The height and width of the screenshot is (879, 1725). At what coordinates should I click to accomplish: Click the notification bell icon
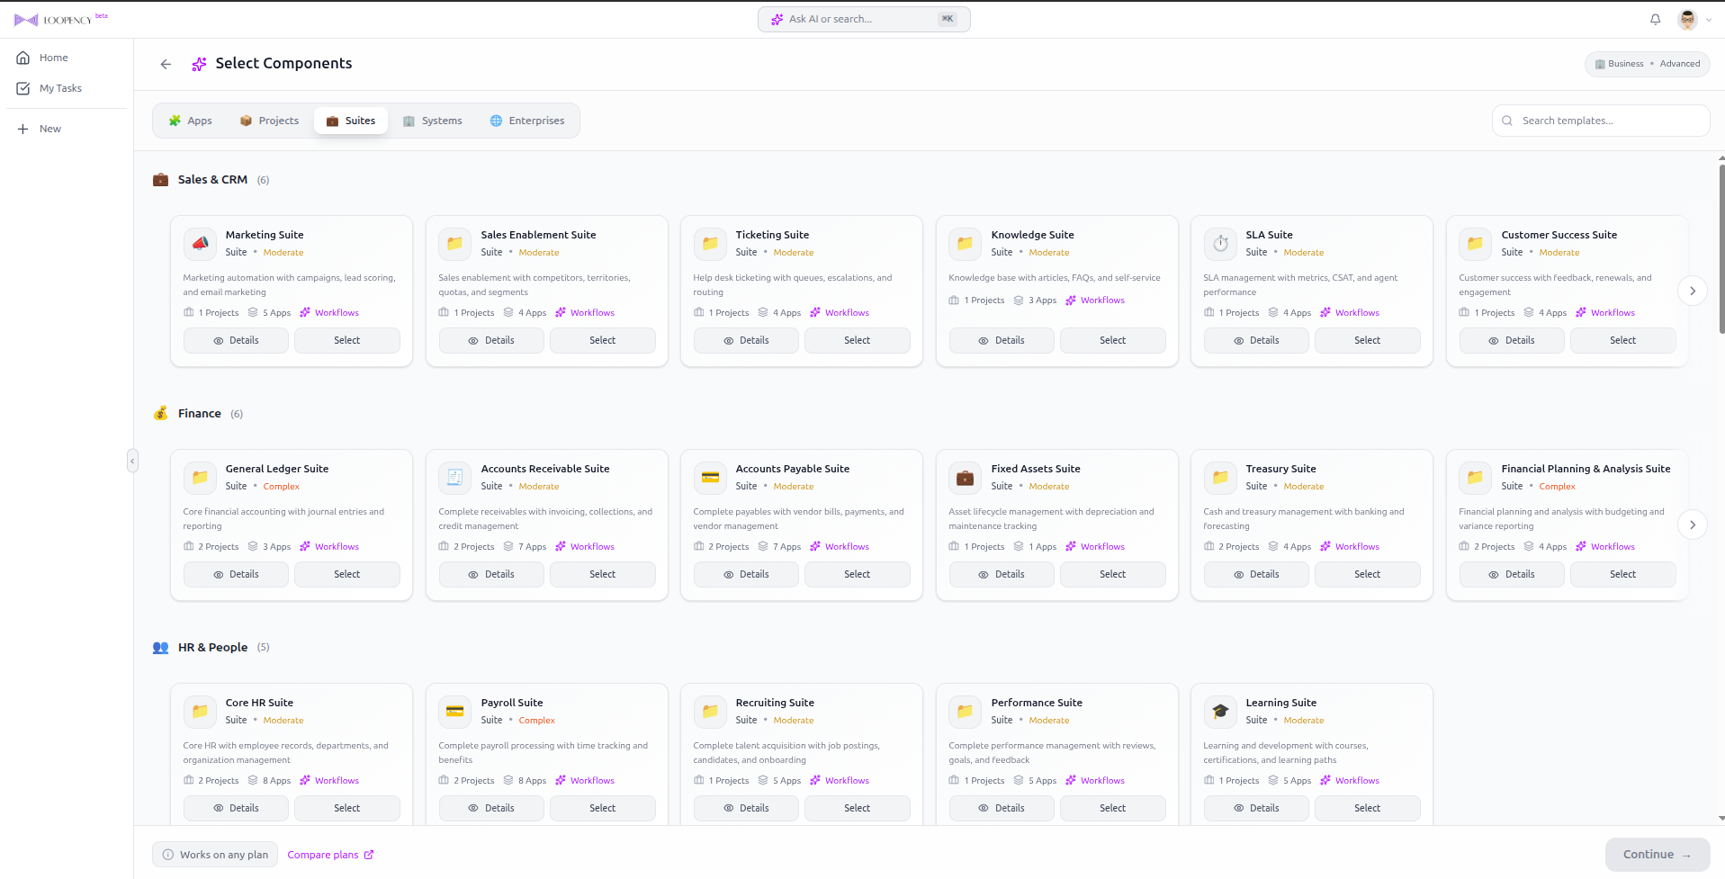(1655, 19)
